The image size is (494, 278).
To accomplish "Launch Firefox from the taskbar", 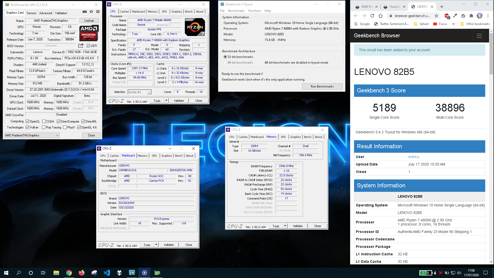I will point(81,273).
